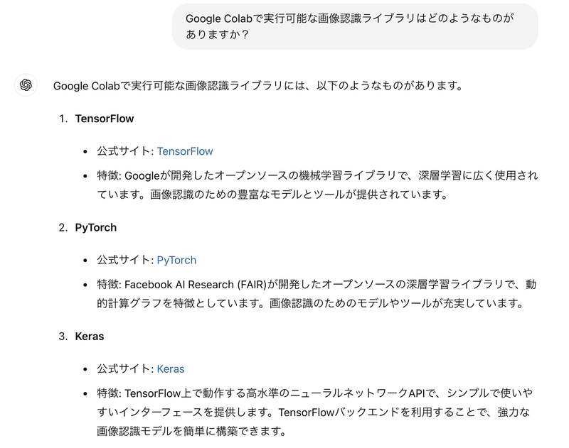
Task: Click the text '特徴: Facebook AI Research (FAIR)'
Action: (182, 285)
